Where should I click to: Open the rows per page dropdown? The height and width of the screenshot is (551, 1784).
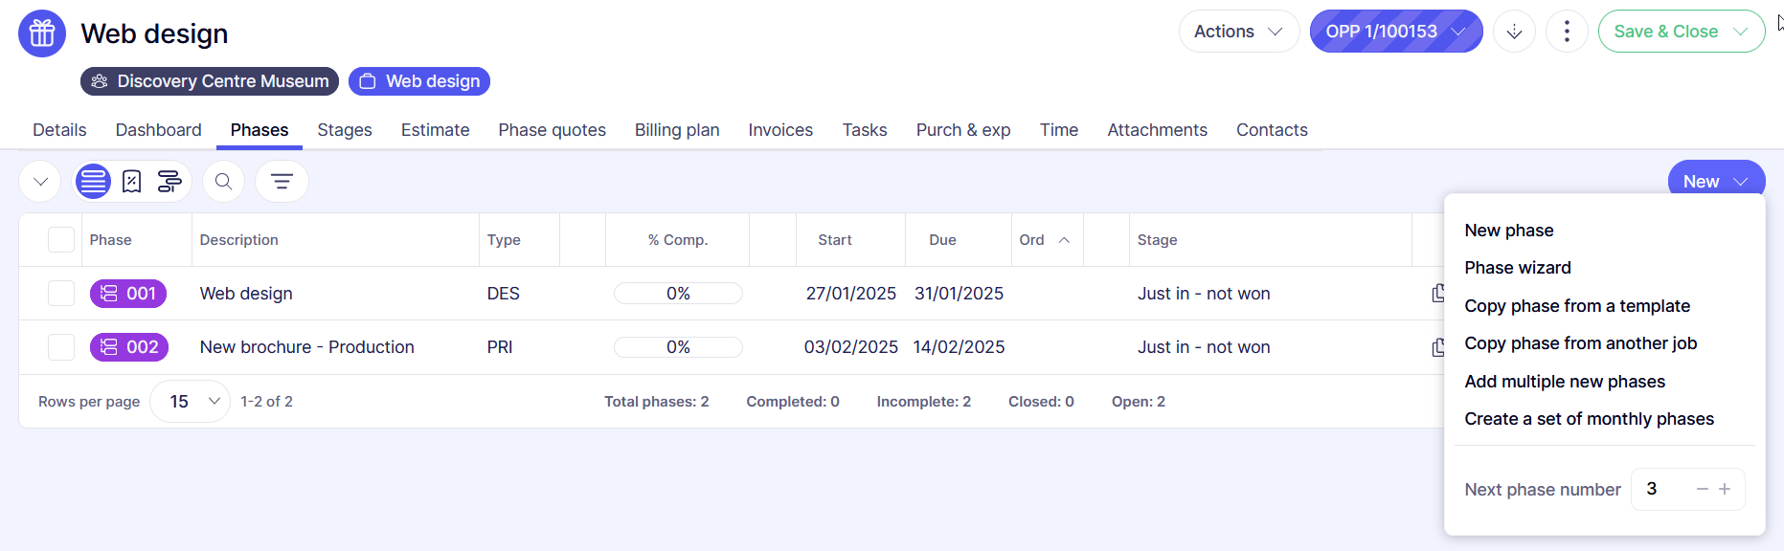tap(191, 402)
